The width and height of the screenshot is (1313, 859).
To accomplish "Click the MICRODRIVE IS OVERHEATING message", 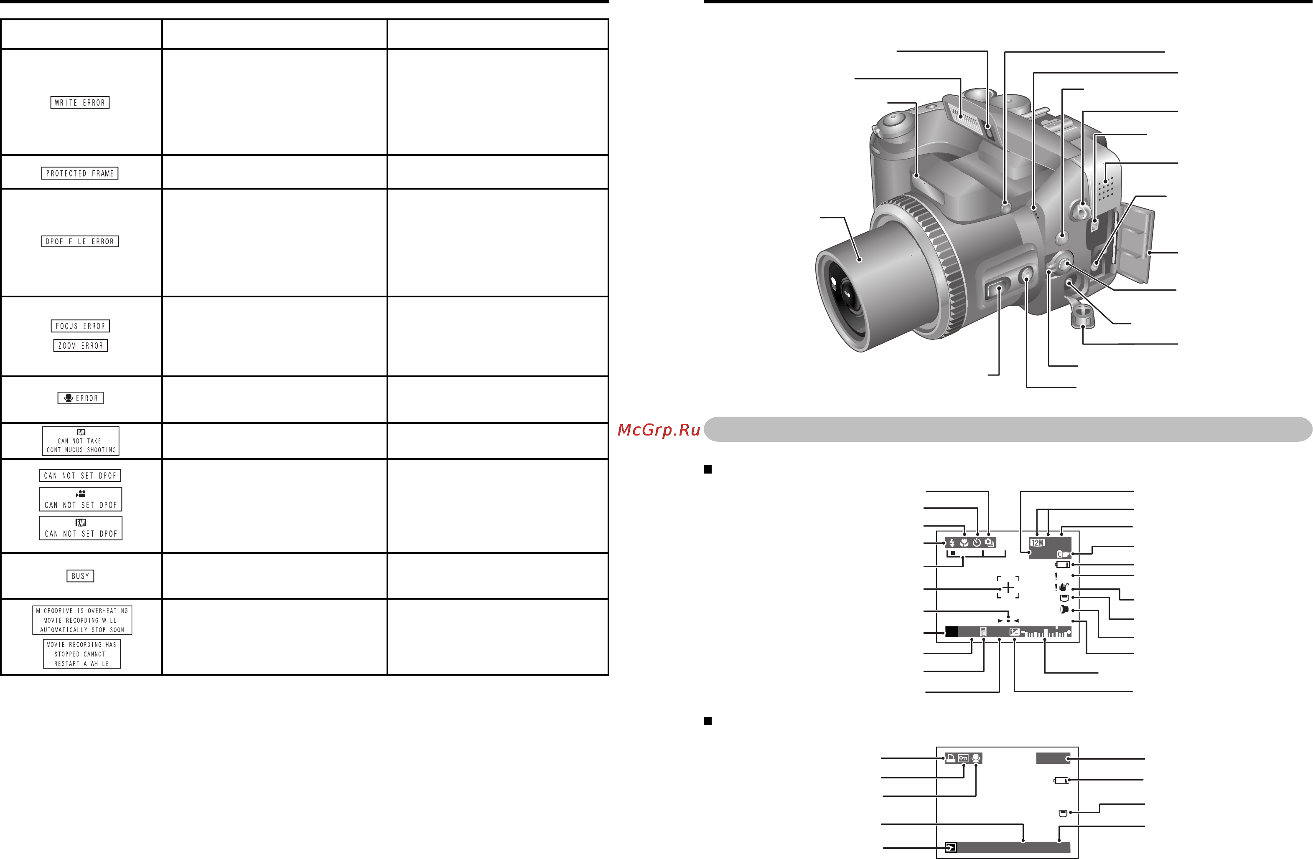I will click(82, 620).
